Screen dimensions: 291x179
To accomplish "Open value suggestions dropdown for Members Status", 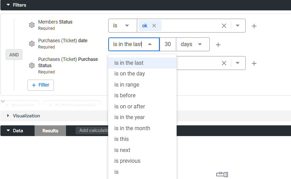I will click(x=237, y=26).
